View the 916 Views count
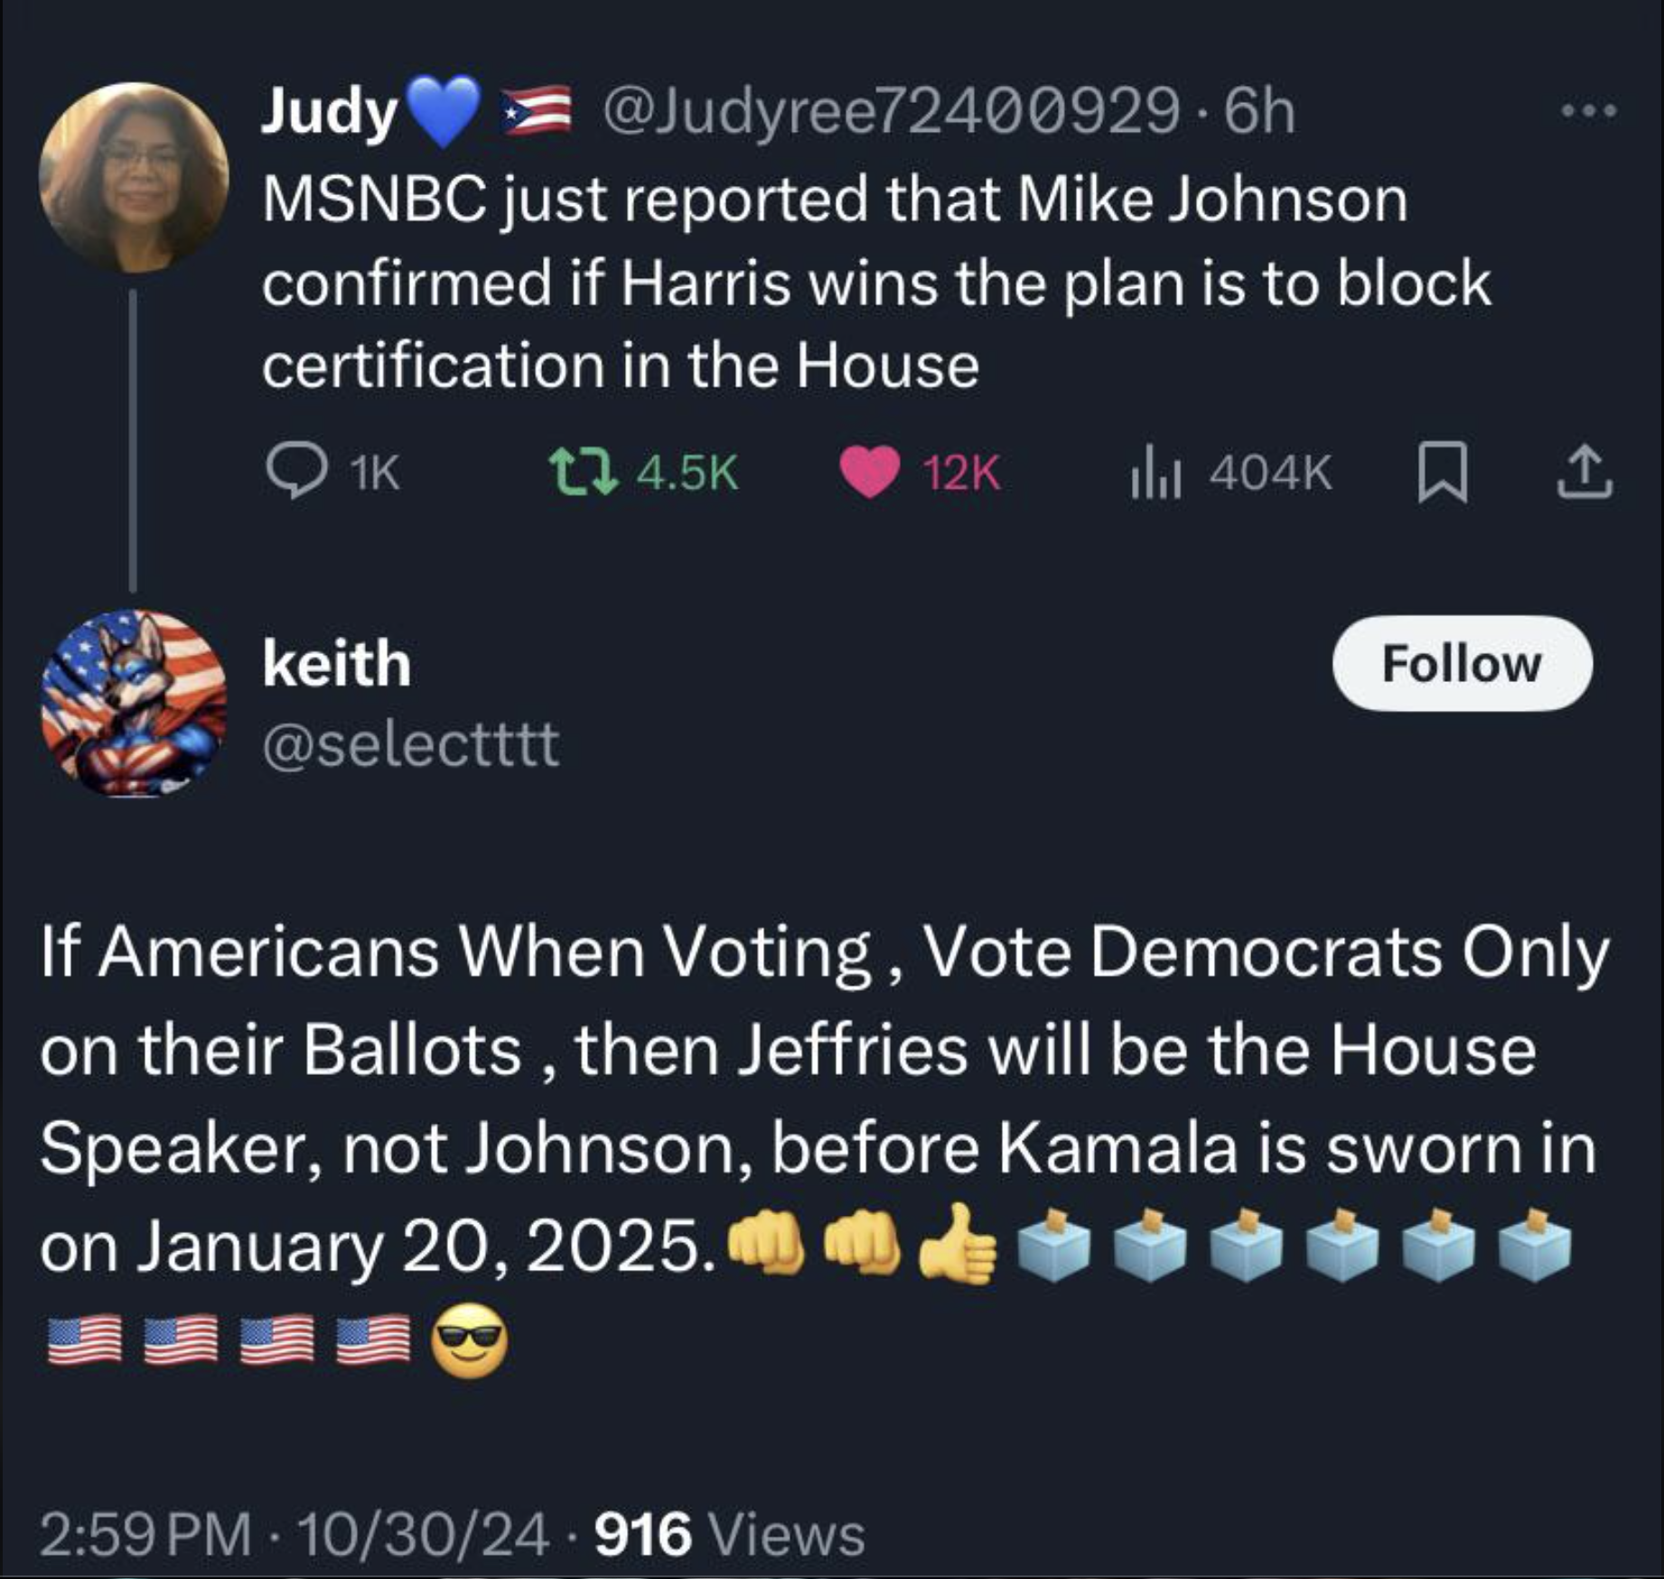 [730, 1534]
